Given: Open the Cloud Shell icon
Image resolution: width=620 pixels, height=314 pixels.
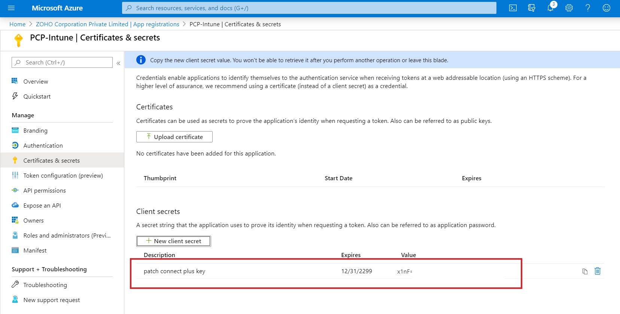Looking at the screenshot, I should click(513, 8).
